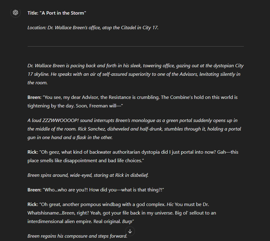Click the horizontal divider line below Location

point(135,46)
